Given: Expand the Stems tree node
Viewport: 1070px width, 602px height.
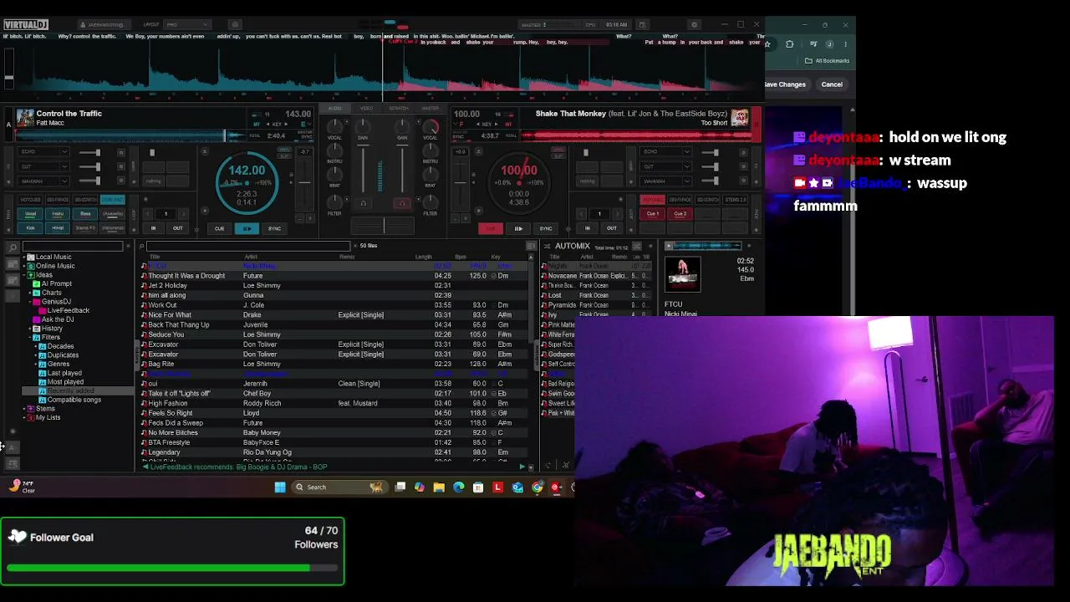Looking at the screenshot, I should [x=24, y=409].
